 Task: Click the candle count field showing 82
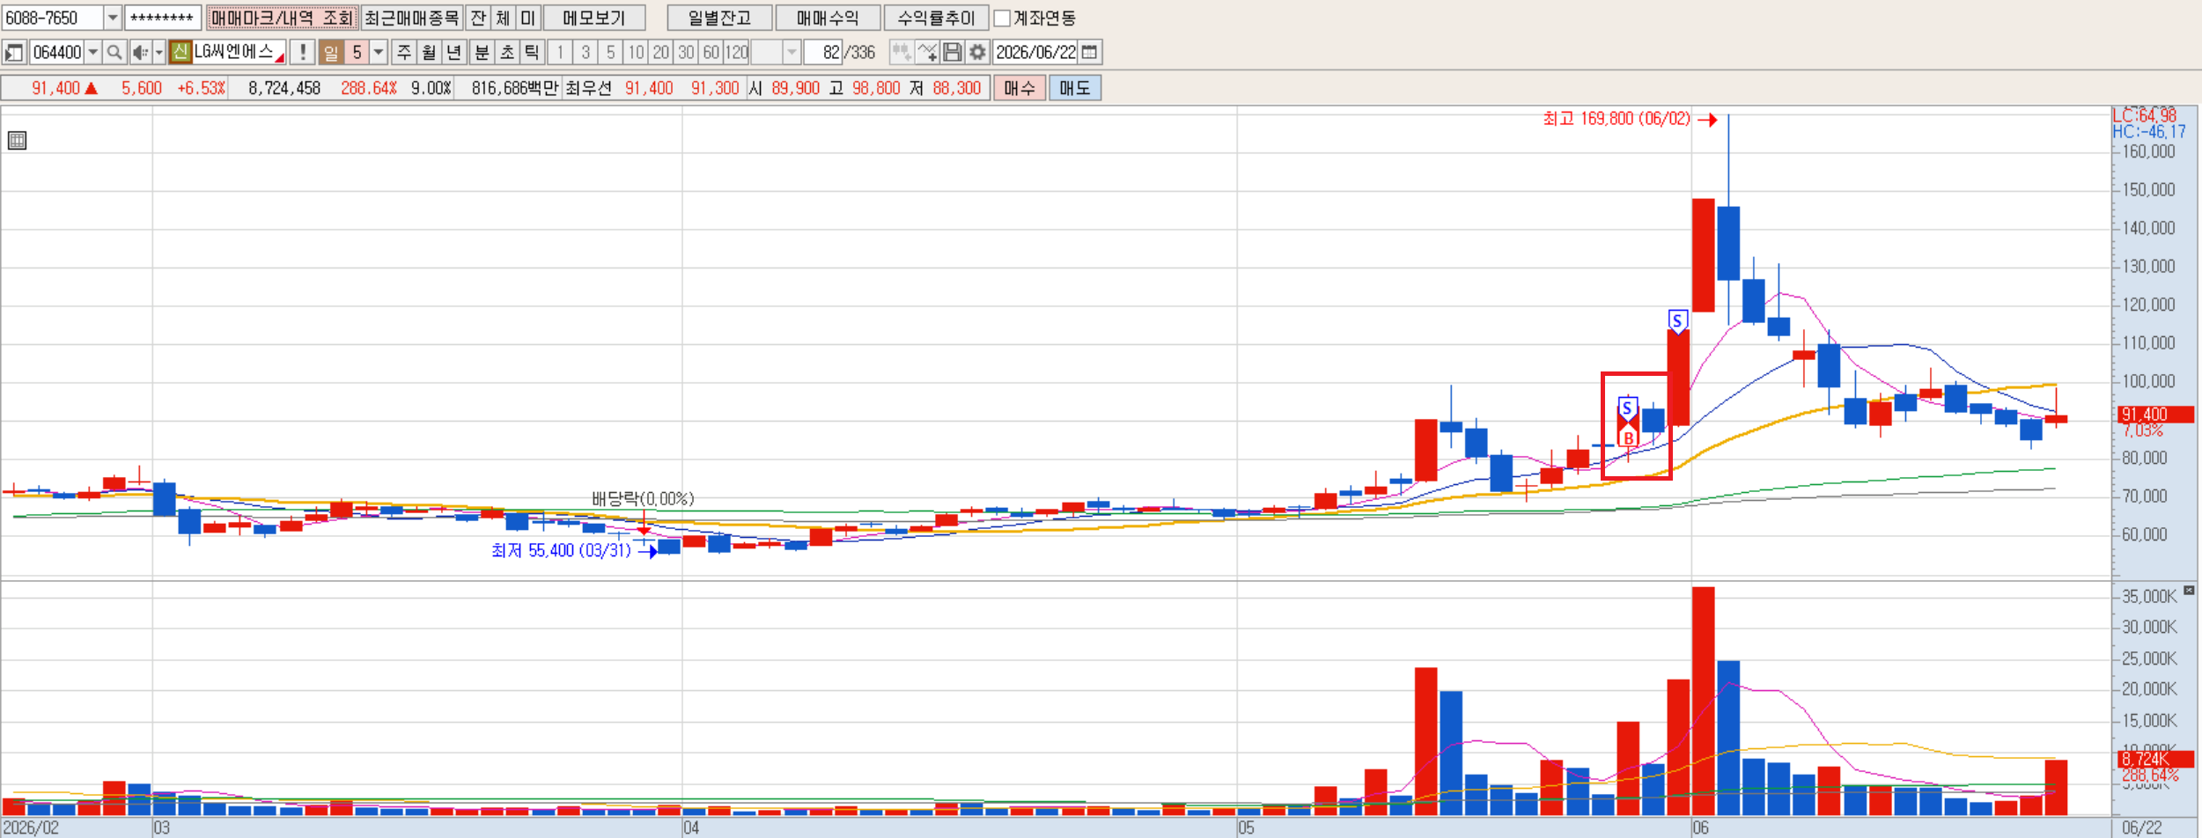pyautogui.click(x=823, y=53)
